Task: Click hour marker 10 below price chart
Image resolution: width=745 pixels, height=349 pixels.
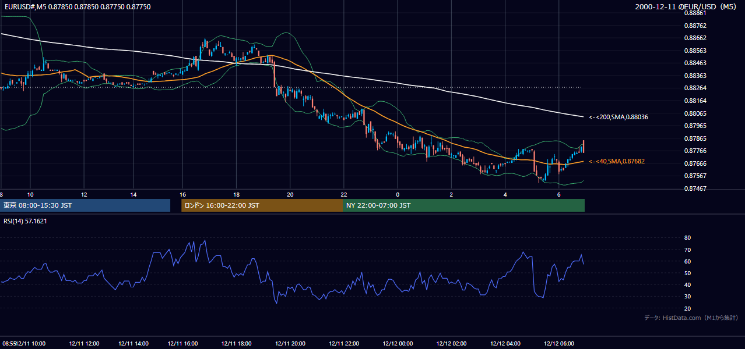Action: point(30,194)
